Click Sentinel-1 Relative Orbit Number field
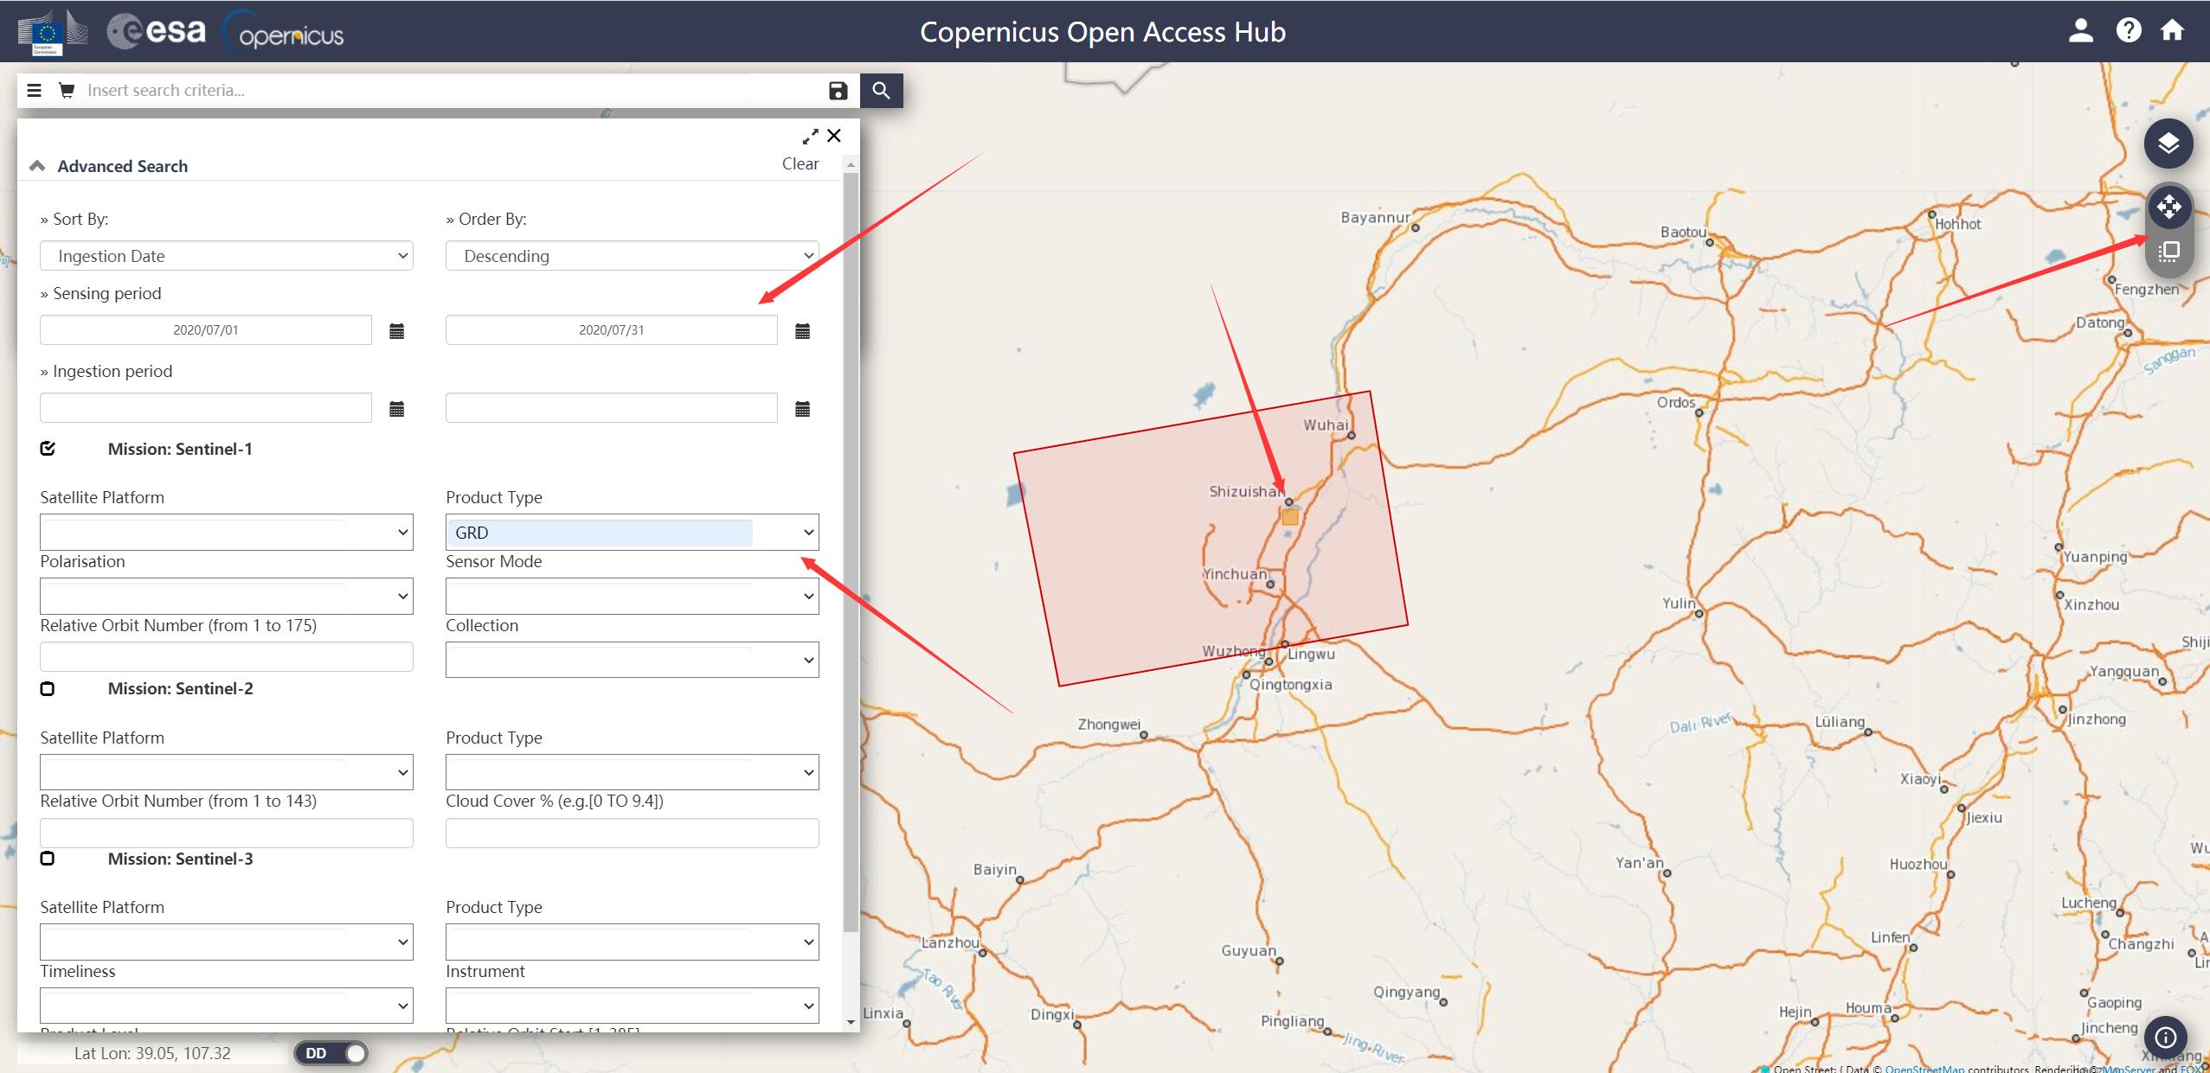This screenshot has width=2210, height=1073. tap(227, 656)
